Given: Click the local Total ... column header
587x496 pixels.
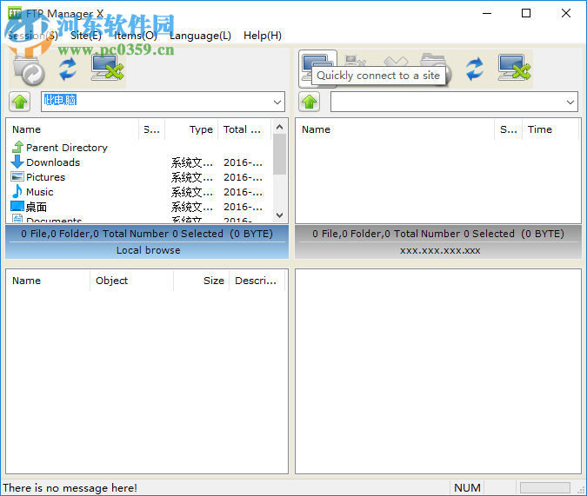Looking at the screenshot, I should (x=244, y=129).
